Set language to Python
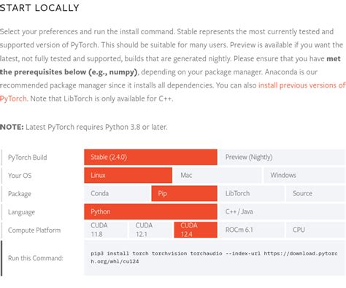 [150, 211]
